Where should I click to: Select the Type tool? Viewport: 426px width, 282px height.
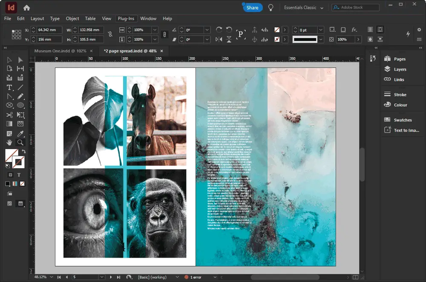pyautogui.click(x=9, y=87)
